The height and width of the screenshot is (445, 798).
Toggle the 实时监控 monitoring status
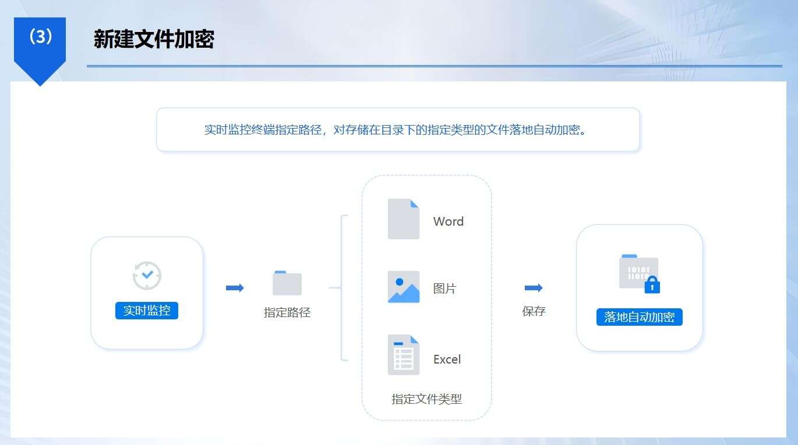(x=146, y=311)
